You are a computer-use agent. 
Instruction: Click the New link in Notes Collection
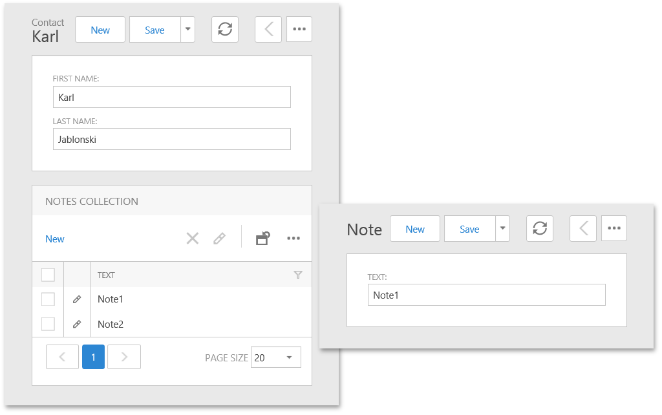(x=55, y=239)
